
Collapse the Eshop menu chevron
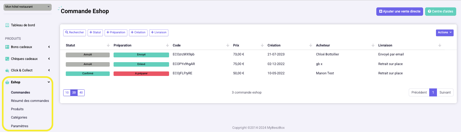(49, 82)
